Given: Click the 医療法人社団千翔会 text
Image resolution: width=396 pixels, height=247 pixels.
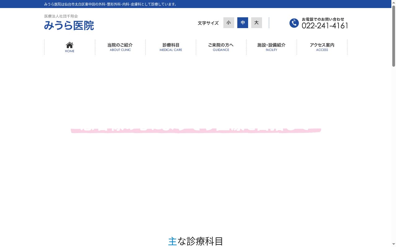Looking at the screenshot, I should tap(61, 16).
